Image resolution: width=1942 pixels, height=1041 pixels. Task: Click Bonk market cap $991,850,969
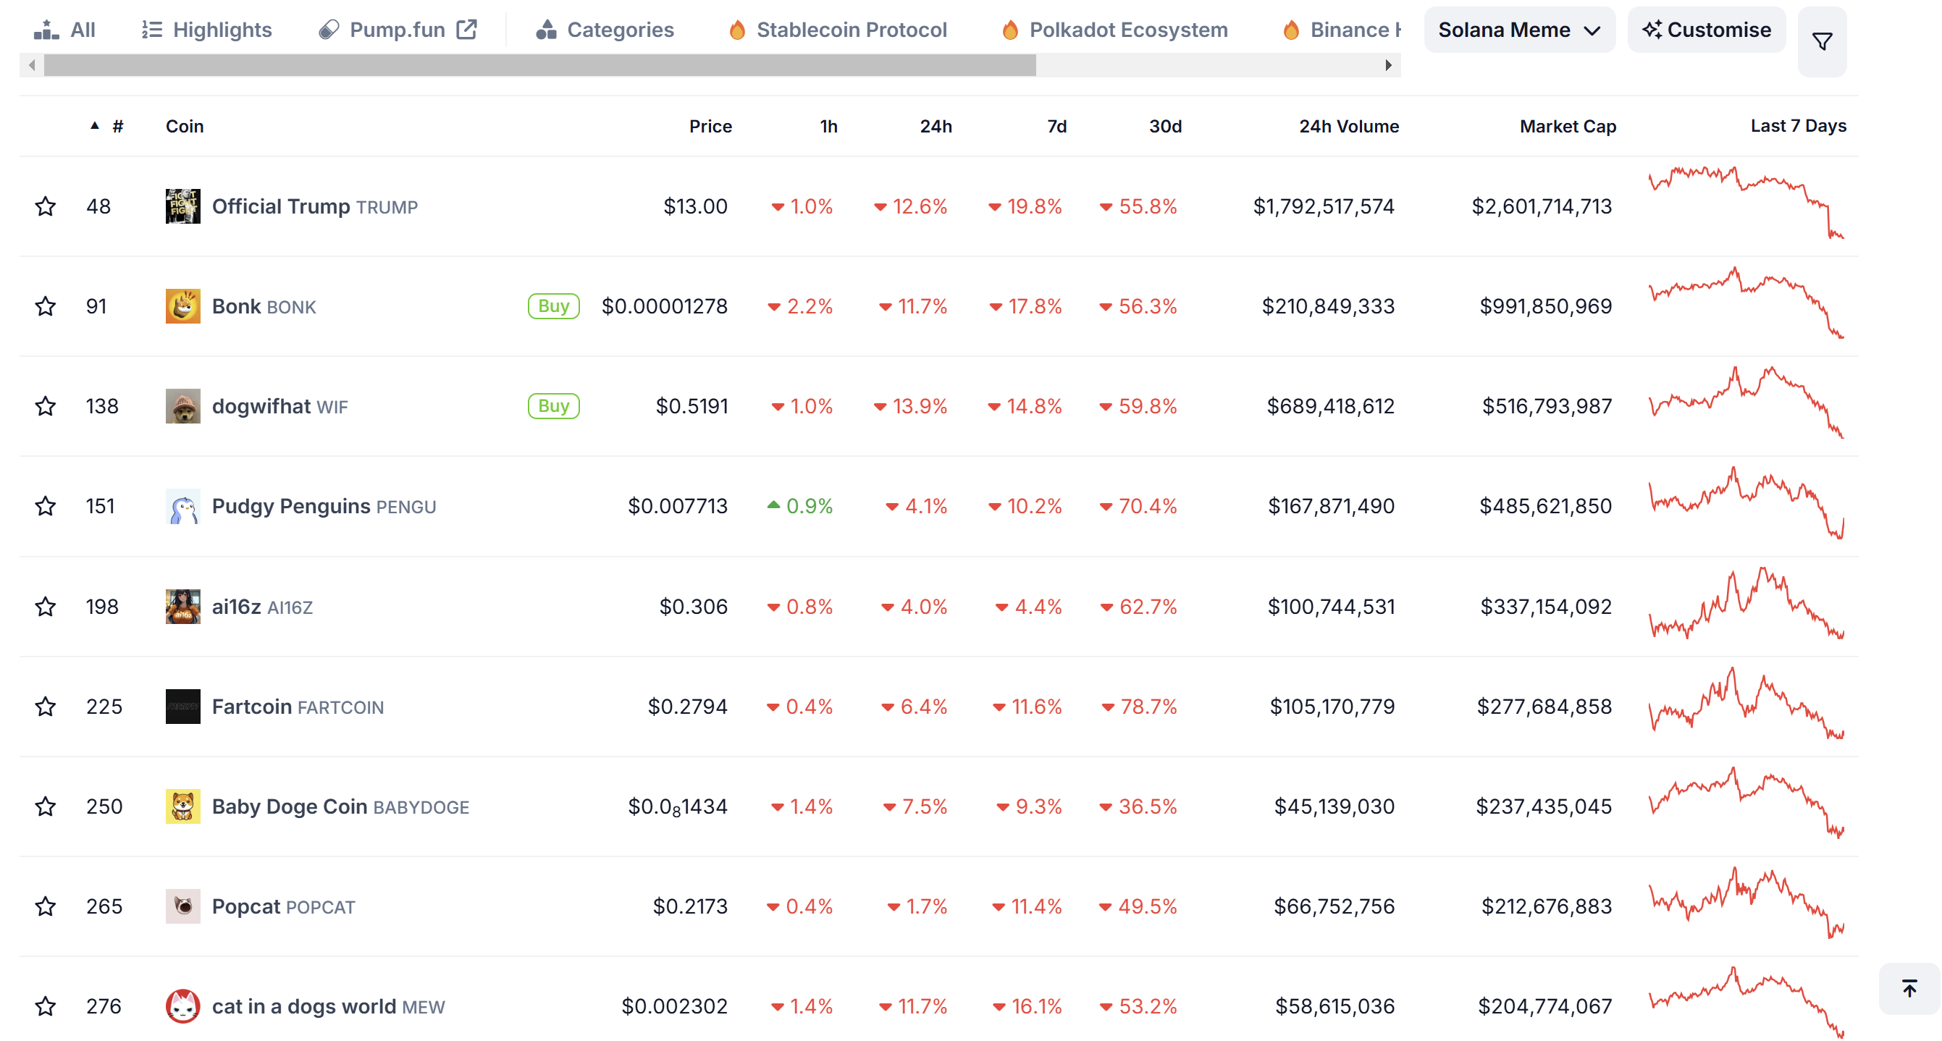click(x=1545, y=307)
